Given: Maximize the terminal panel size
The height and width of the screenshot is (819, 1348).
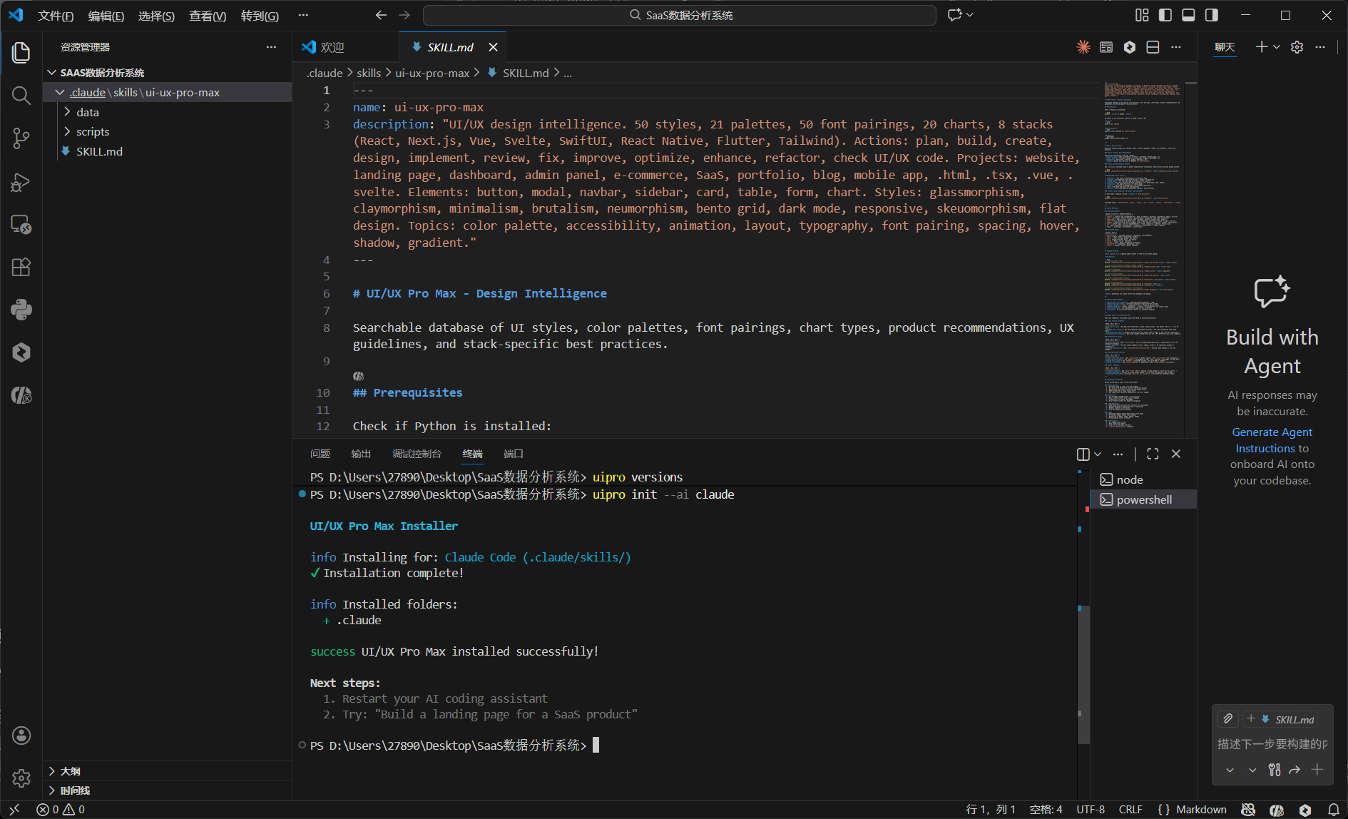Looking at the screenshot, I should 1153,454.
